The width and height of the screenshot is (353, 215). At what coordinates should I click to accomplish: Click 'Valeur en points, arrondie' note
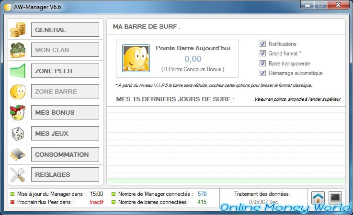(297, 99)
